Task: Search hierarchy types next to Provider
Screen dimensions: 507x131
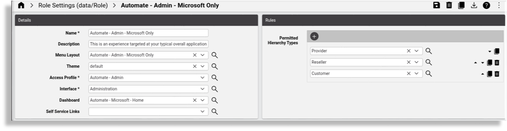Action: 428,51
